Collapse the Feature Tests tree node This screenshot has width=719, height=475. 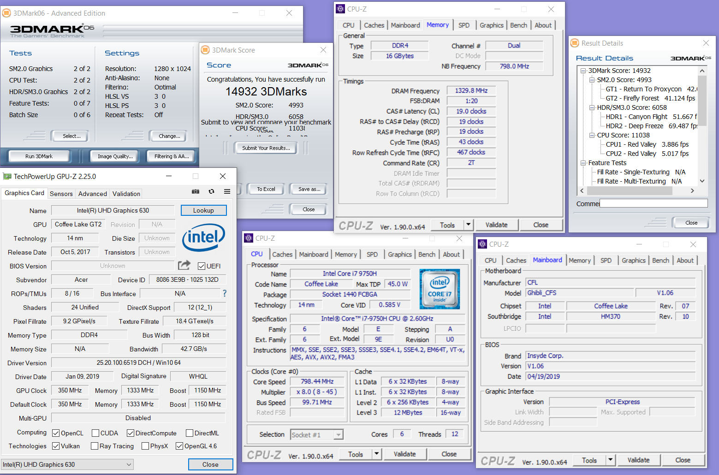point(583,163)
